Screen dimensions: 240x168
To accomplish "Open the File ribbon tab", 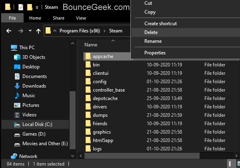I will coord(12,18).
